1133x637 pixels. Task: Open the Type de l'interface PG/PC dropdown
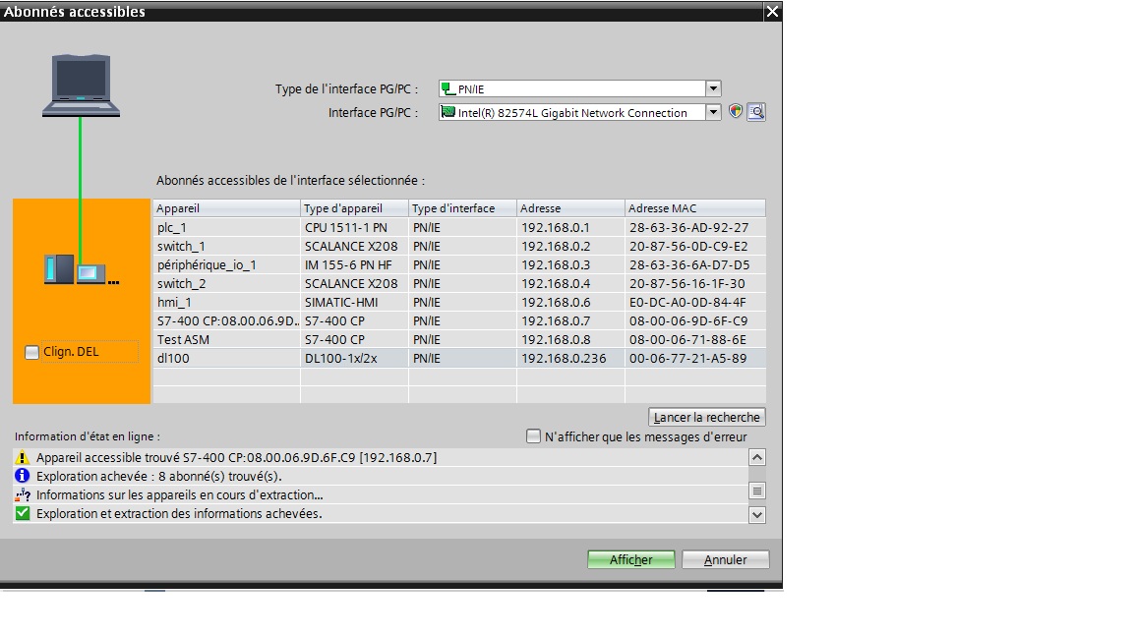(x=713, y=88)
